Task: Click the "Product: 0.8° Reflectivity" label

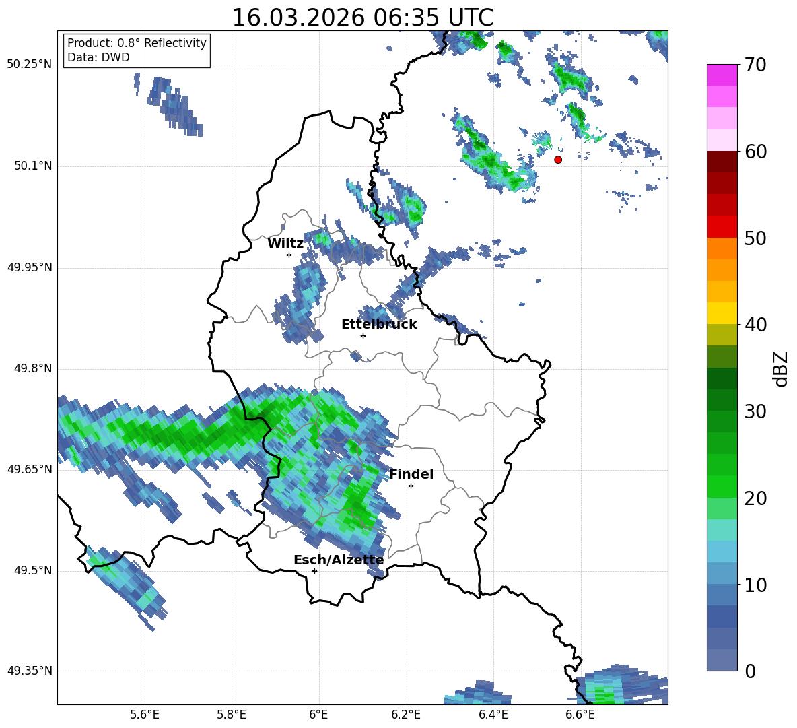Action: pyautogui.click(x=137, y=42)
